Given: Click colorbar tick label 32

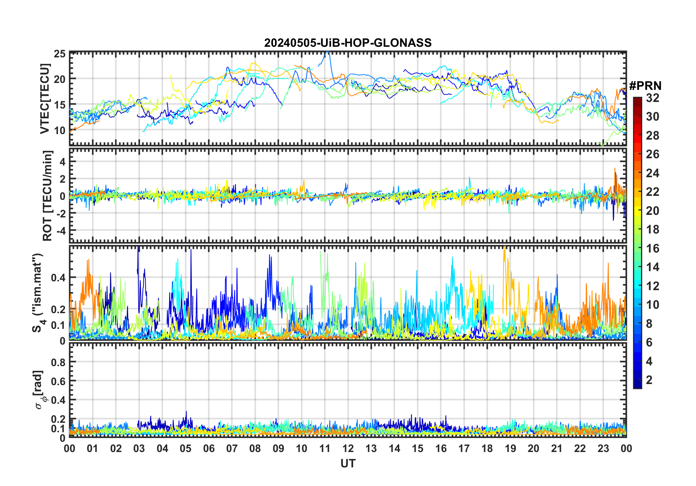Looking at the screenshot, I should pyautogui.click(x=652, y=98).
